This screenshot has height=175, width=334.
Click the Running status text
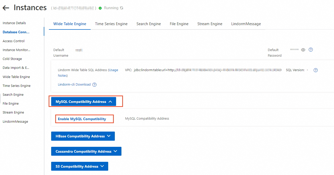point(111,8)
